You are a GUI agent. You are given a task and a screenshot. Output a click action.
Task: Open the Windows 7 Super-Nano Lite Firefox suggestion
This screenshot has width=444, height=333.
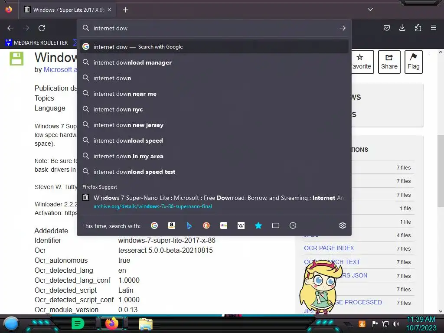tap(214, 202)
